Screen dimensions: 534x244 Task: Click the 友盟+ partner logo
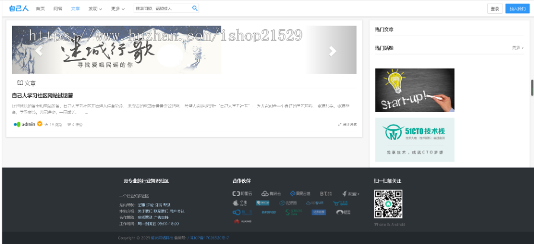coord(351,194)
